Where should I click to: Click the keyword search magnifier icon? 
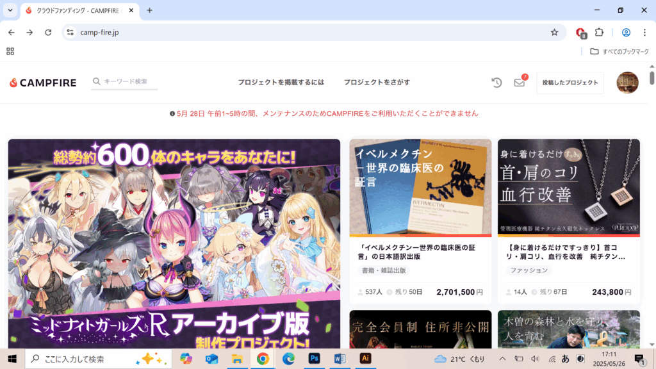[x=97, y=81]
